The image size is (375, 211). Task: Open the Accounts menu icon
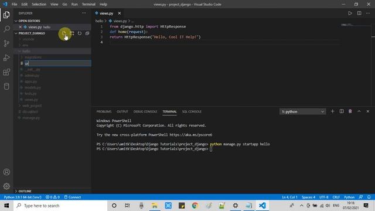[x=6, y=172]
